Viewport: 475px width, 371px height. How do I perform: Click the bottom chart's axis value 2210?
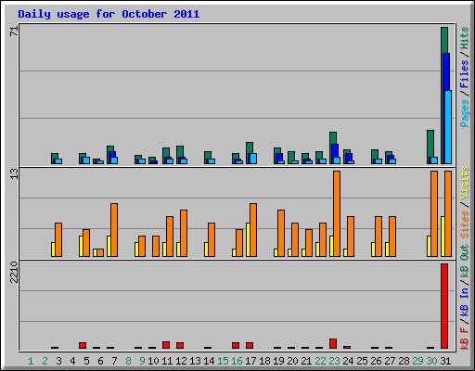tap(14, 272)
